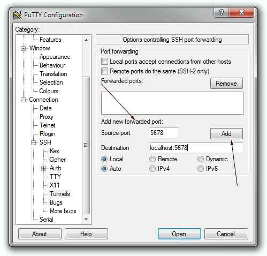267x256 pixels.
Task: Click the Remove forwarded port button
Action: pos(226,83)
